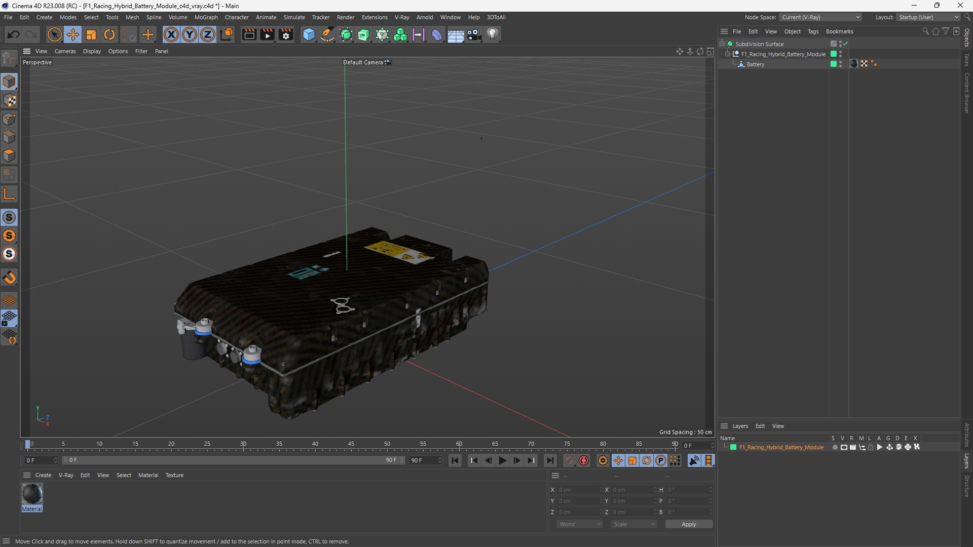Add a Camera object
This screenshot has height=547, width=973.
point(474,34)
